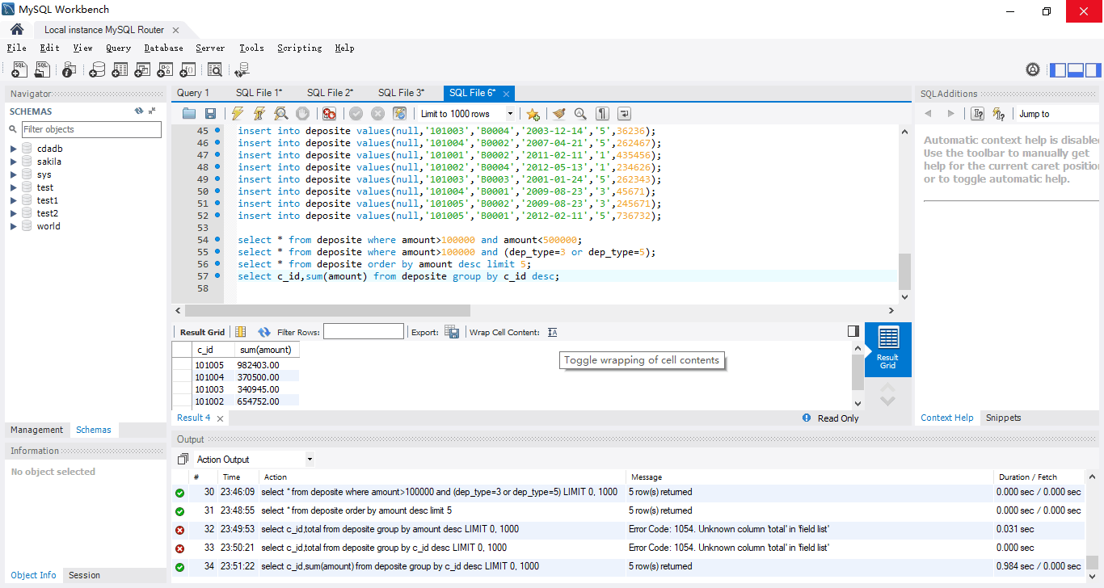Toggle wrapping of cell contents

coord(553,332)
